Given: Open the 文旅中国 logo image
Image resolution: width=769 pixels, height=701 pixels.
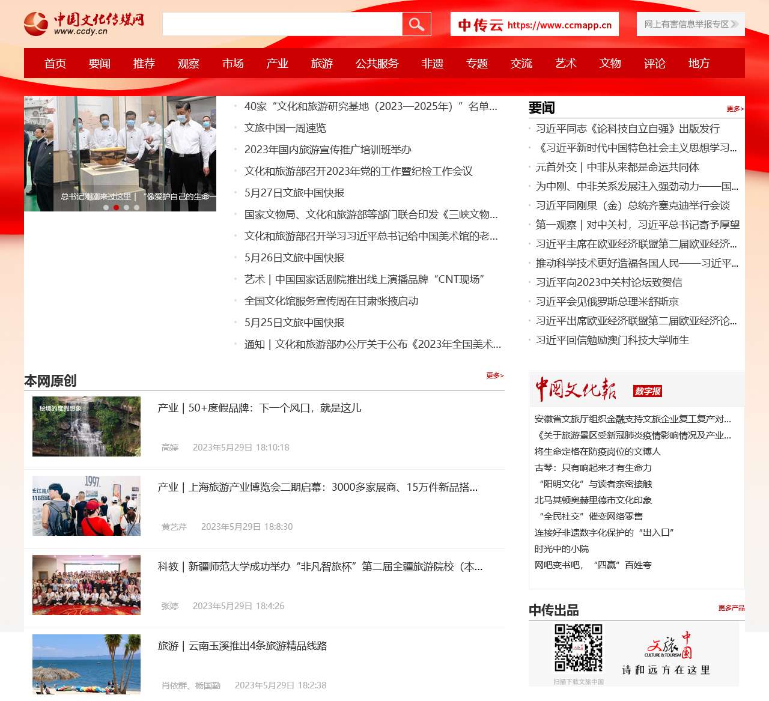Looking at the screenshot, I should (666, 654).
